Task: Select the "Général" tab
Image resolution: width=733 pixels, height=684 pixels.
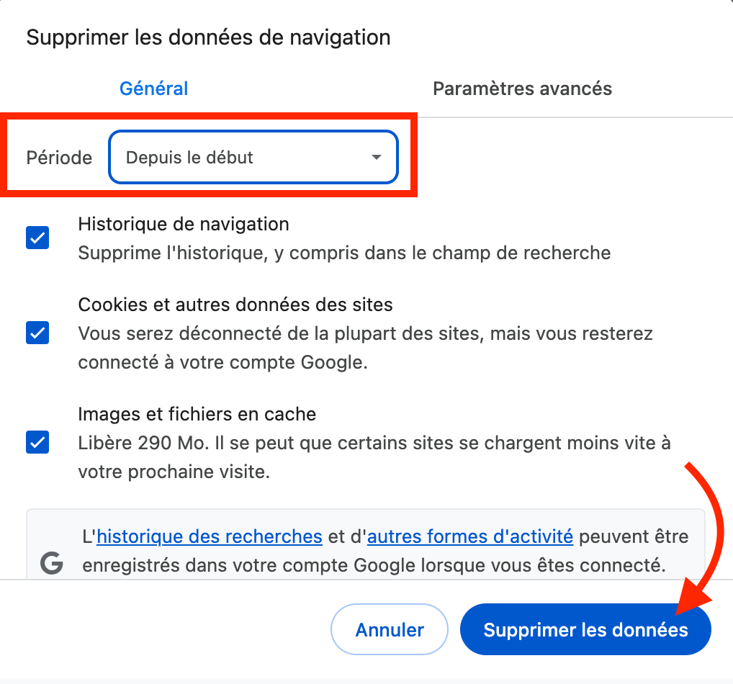Action: pyautogui.click(x=153, y=88)
